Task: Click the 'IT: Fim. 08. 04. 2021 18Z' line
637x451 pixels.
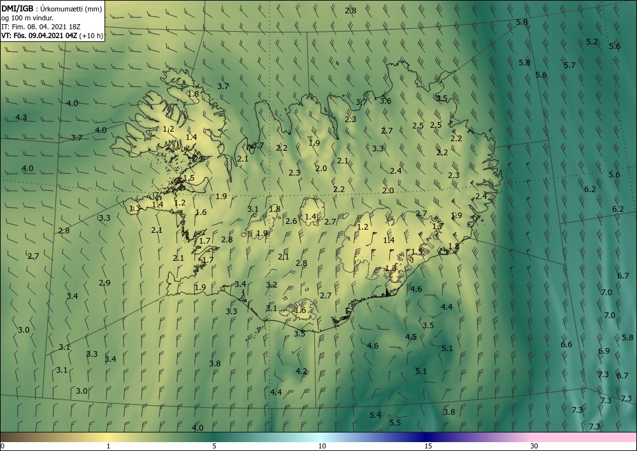Action: [x=41, y=27]
